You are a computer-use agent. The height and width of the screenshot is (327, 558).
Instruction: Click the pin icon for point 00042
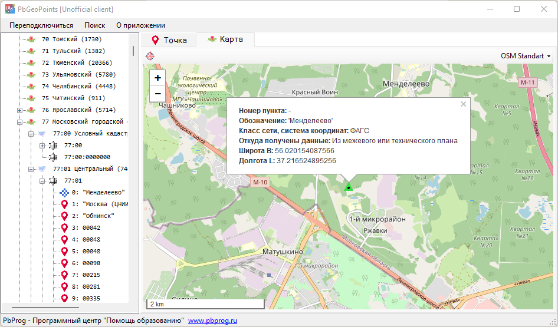coord(64,228)
